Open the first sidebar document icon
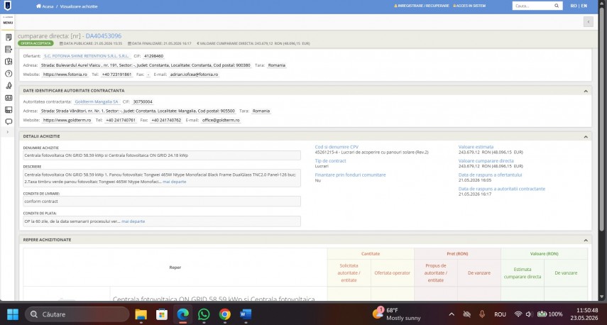This screenshot has width=607, height=325. pos(8,37)
